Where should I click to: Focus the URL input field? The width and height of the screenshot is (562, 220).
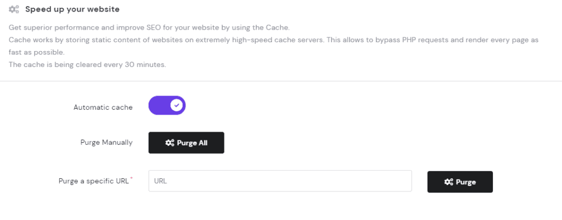click(280, 181)
